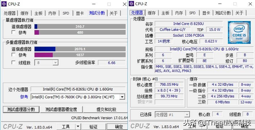Click 验证 button in left window
This screenshot has width=255, height=130.
click(x=94, y=127)
